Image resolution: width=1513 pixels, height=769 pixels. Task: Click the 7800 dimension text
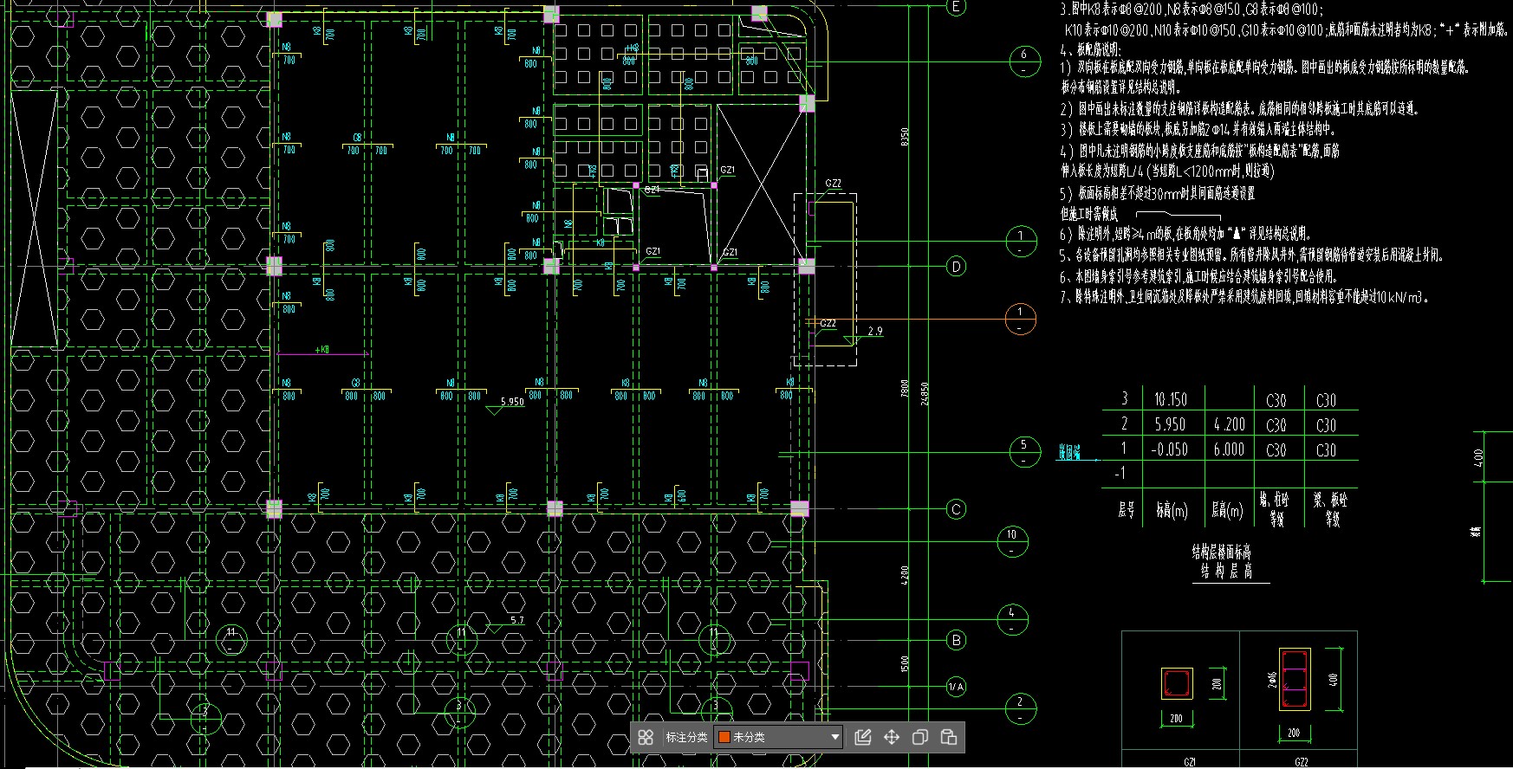coord(905,389)
